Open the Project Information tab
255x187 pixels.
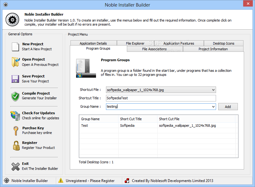[213, 49]
